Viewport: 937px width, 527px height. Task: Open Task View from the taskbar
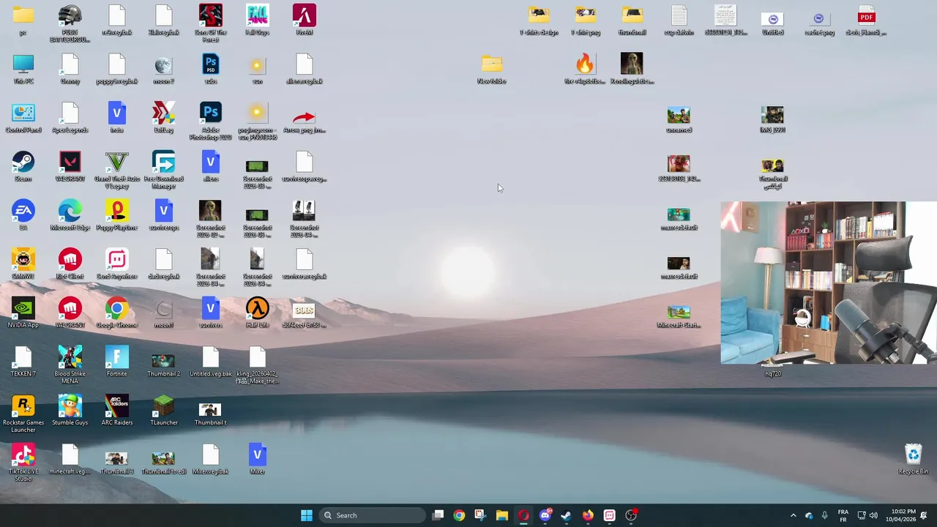438,515
